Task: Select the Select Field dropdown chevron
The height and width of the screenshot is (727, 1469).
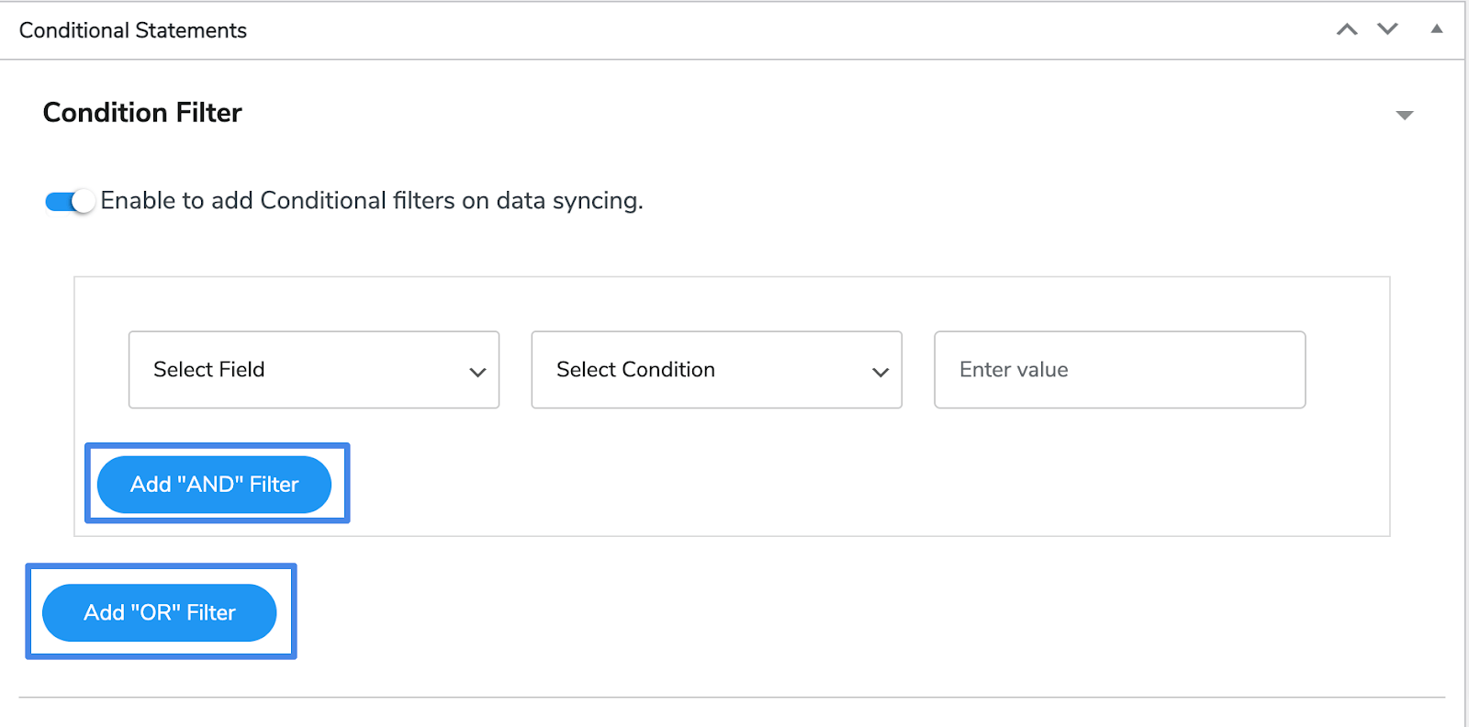Action: (x=477, y=371)
